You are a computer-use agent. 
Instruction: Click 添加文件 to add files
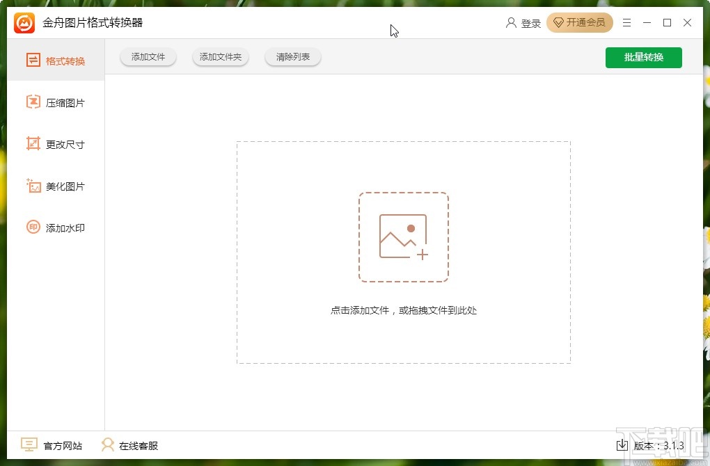(148, 57)
